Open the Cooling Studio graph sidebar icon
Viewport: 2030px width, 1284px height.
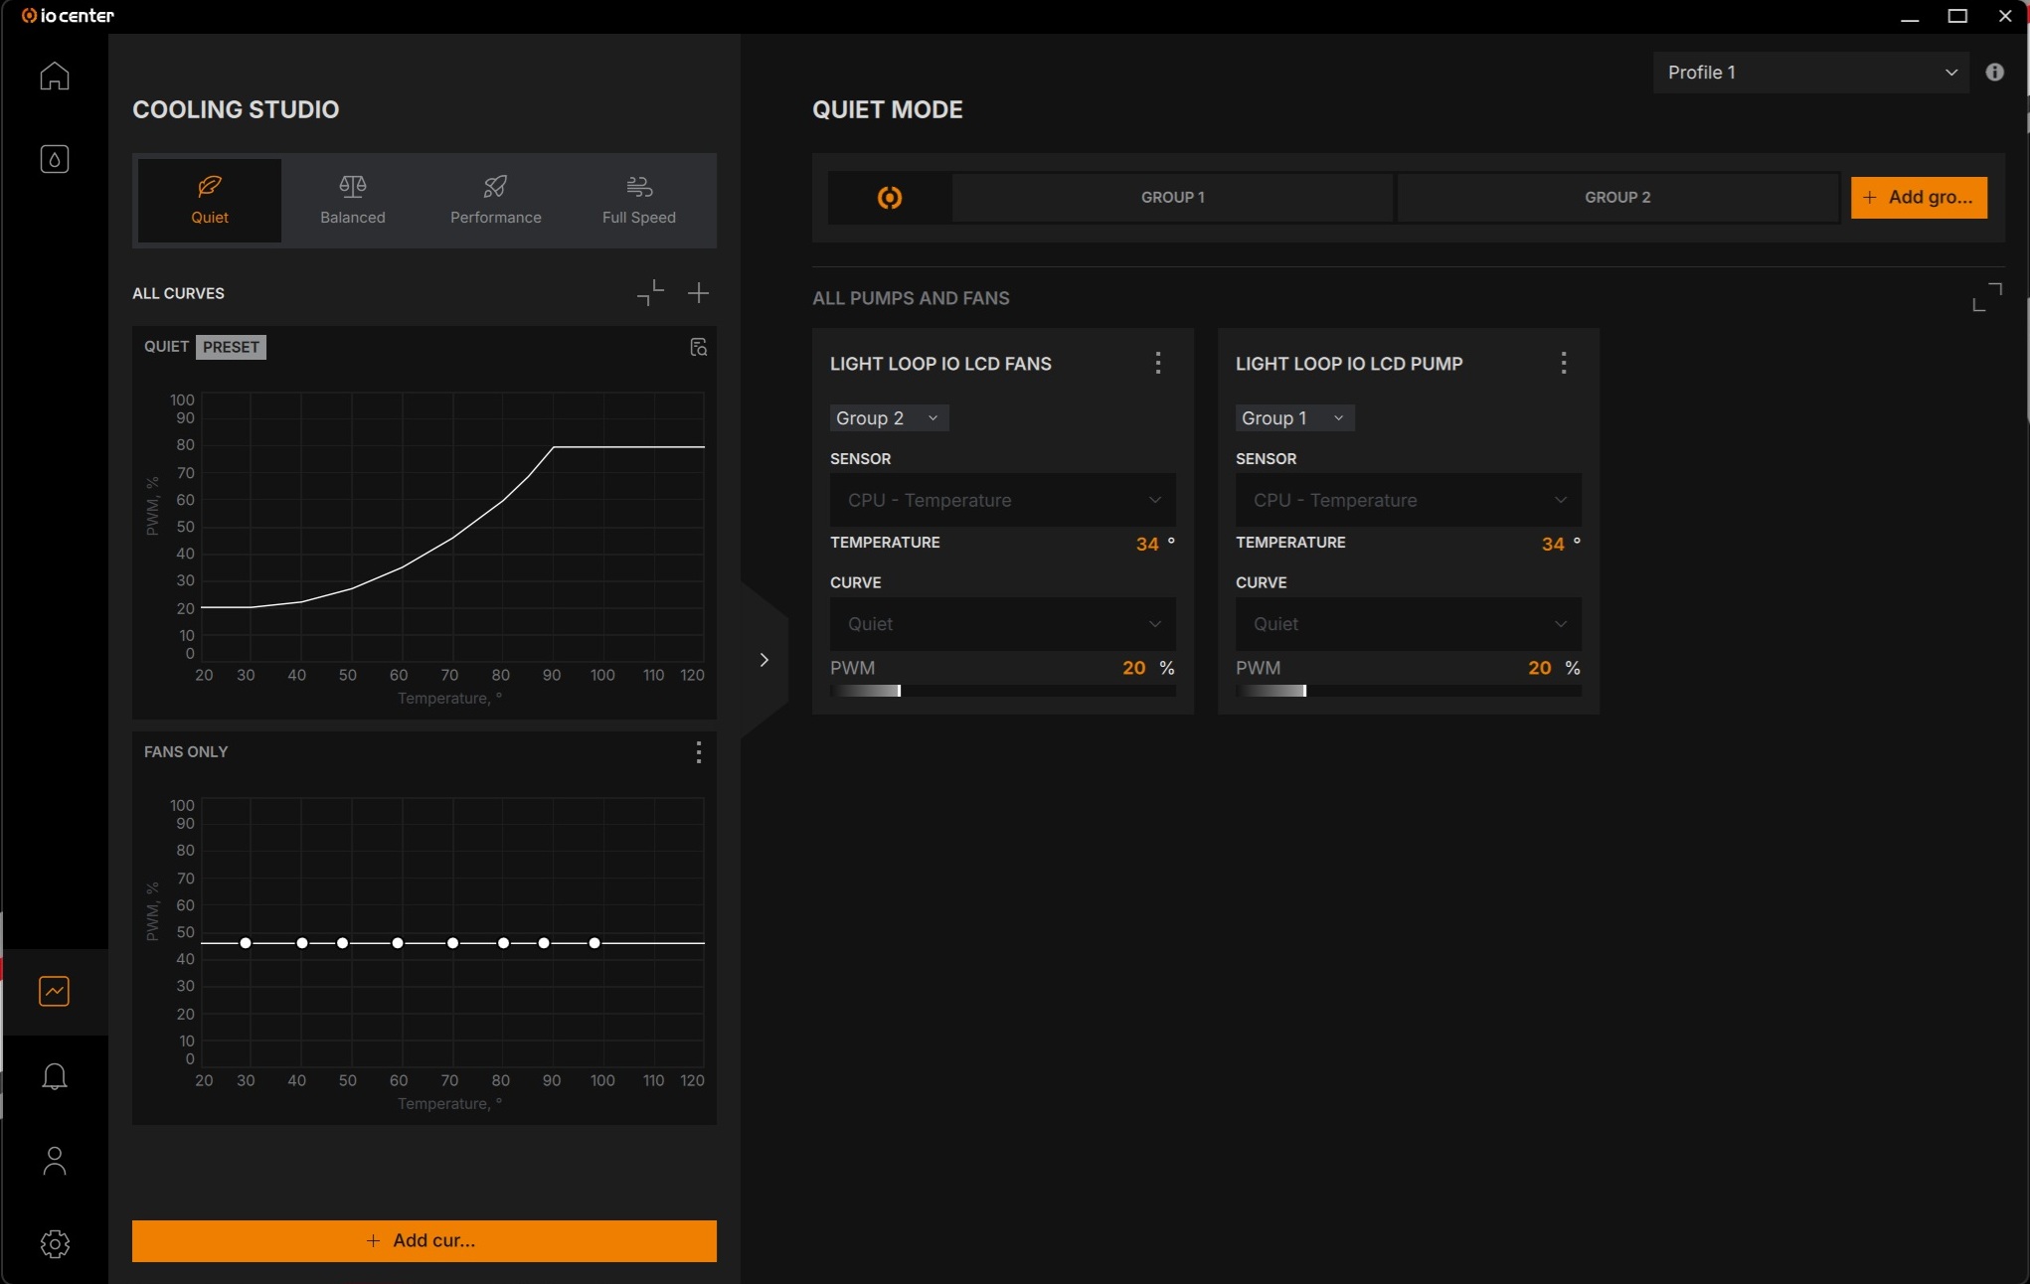(x=55, y=991)
